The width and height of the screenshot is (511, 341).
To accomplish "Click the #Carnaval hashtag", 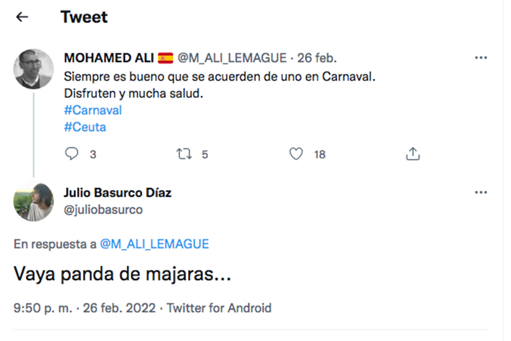I will coord(93,110).
